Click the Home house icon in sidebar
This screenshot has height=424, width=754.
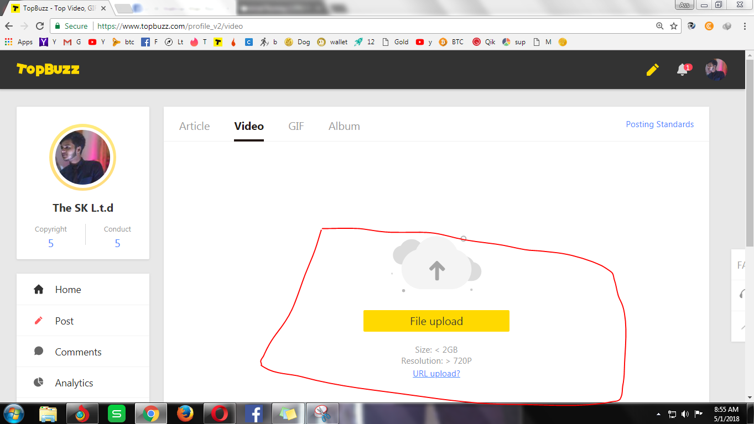pyautogui.click(x=39, y=289)
